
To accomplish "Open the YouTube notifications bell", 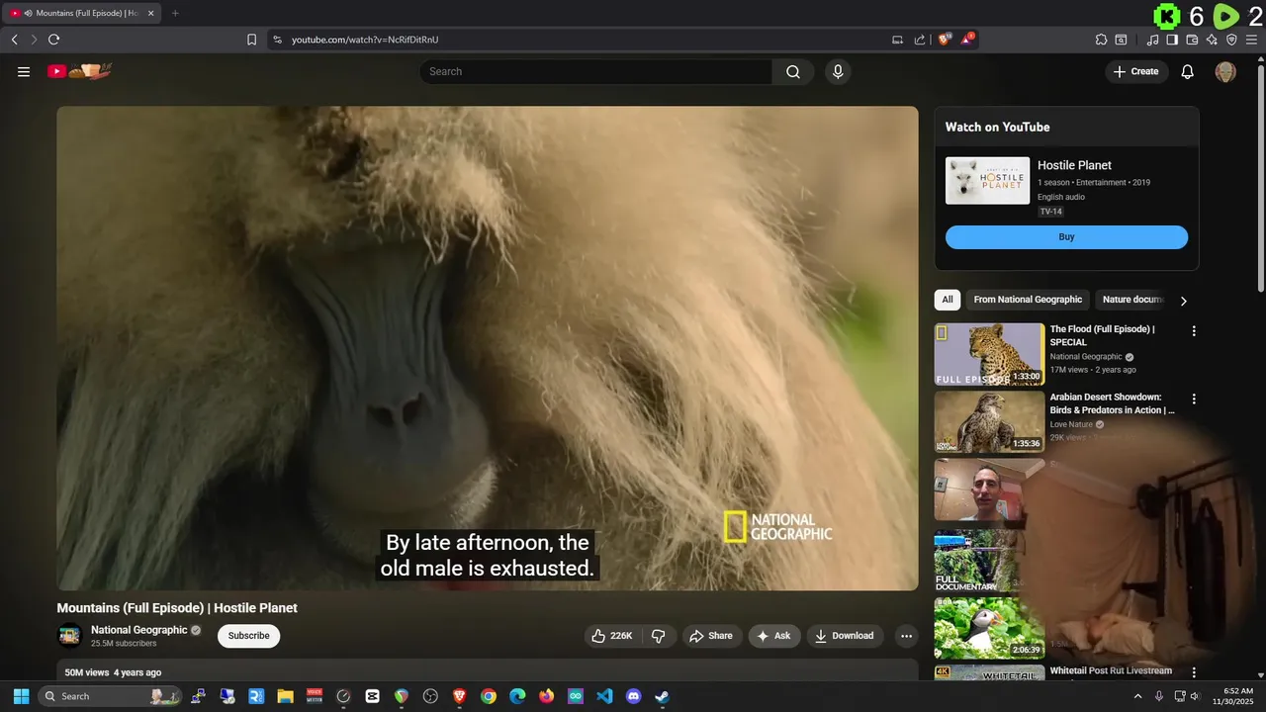I will [x=1188, y=71].
